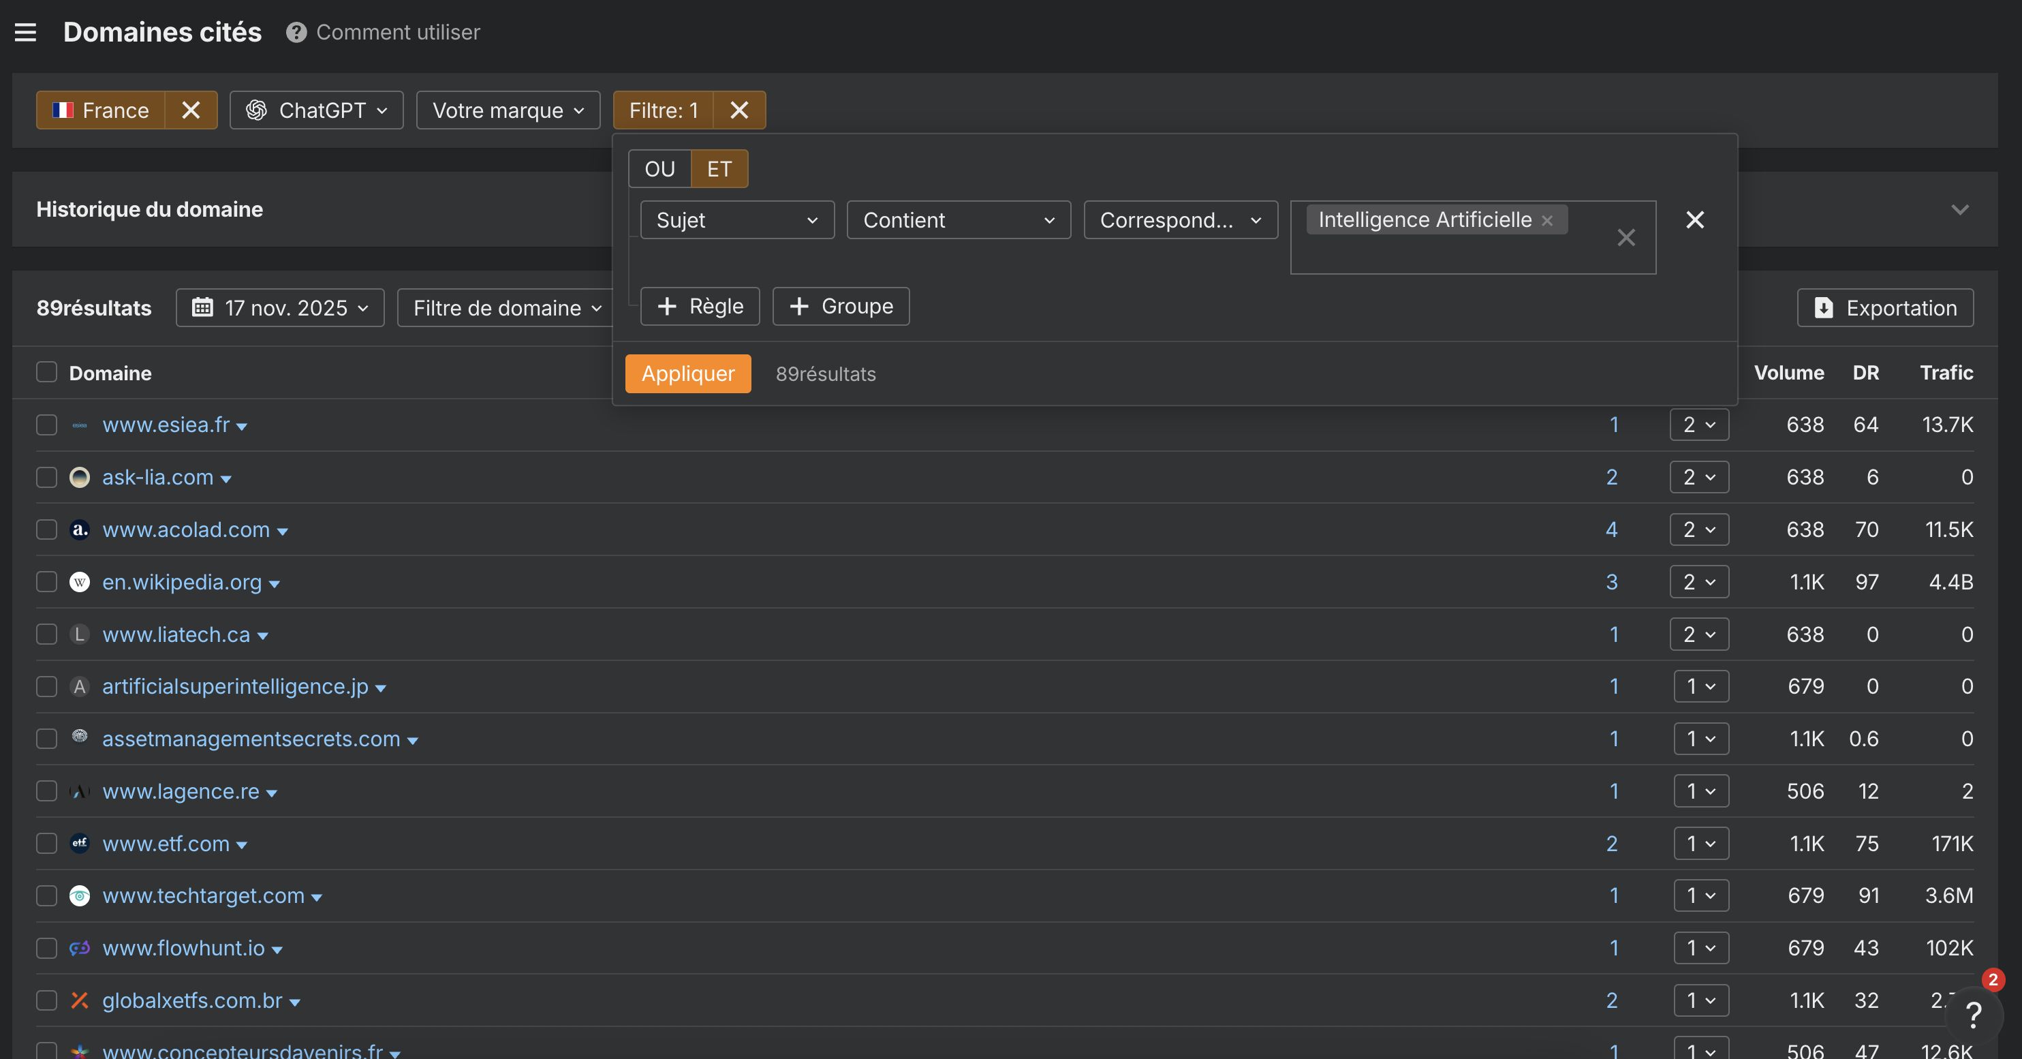Image resolution: width=2022 pixels, height=1059 pixels.
Task: Apply the filter with Appliquer
Action: coord(687,373)
